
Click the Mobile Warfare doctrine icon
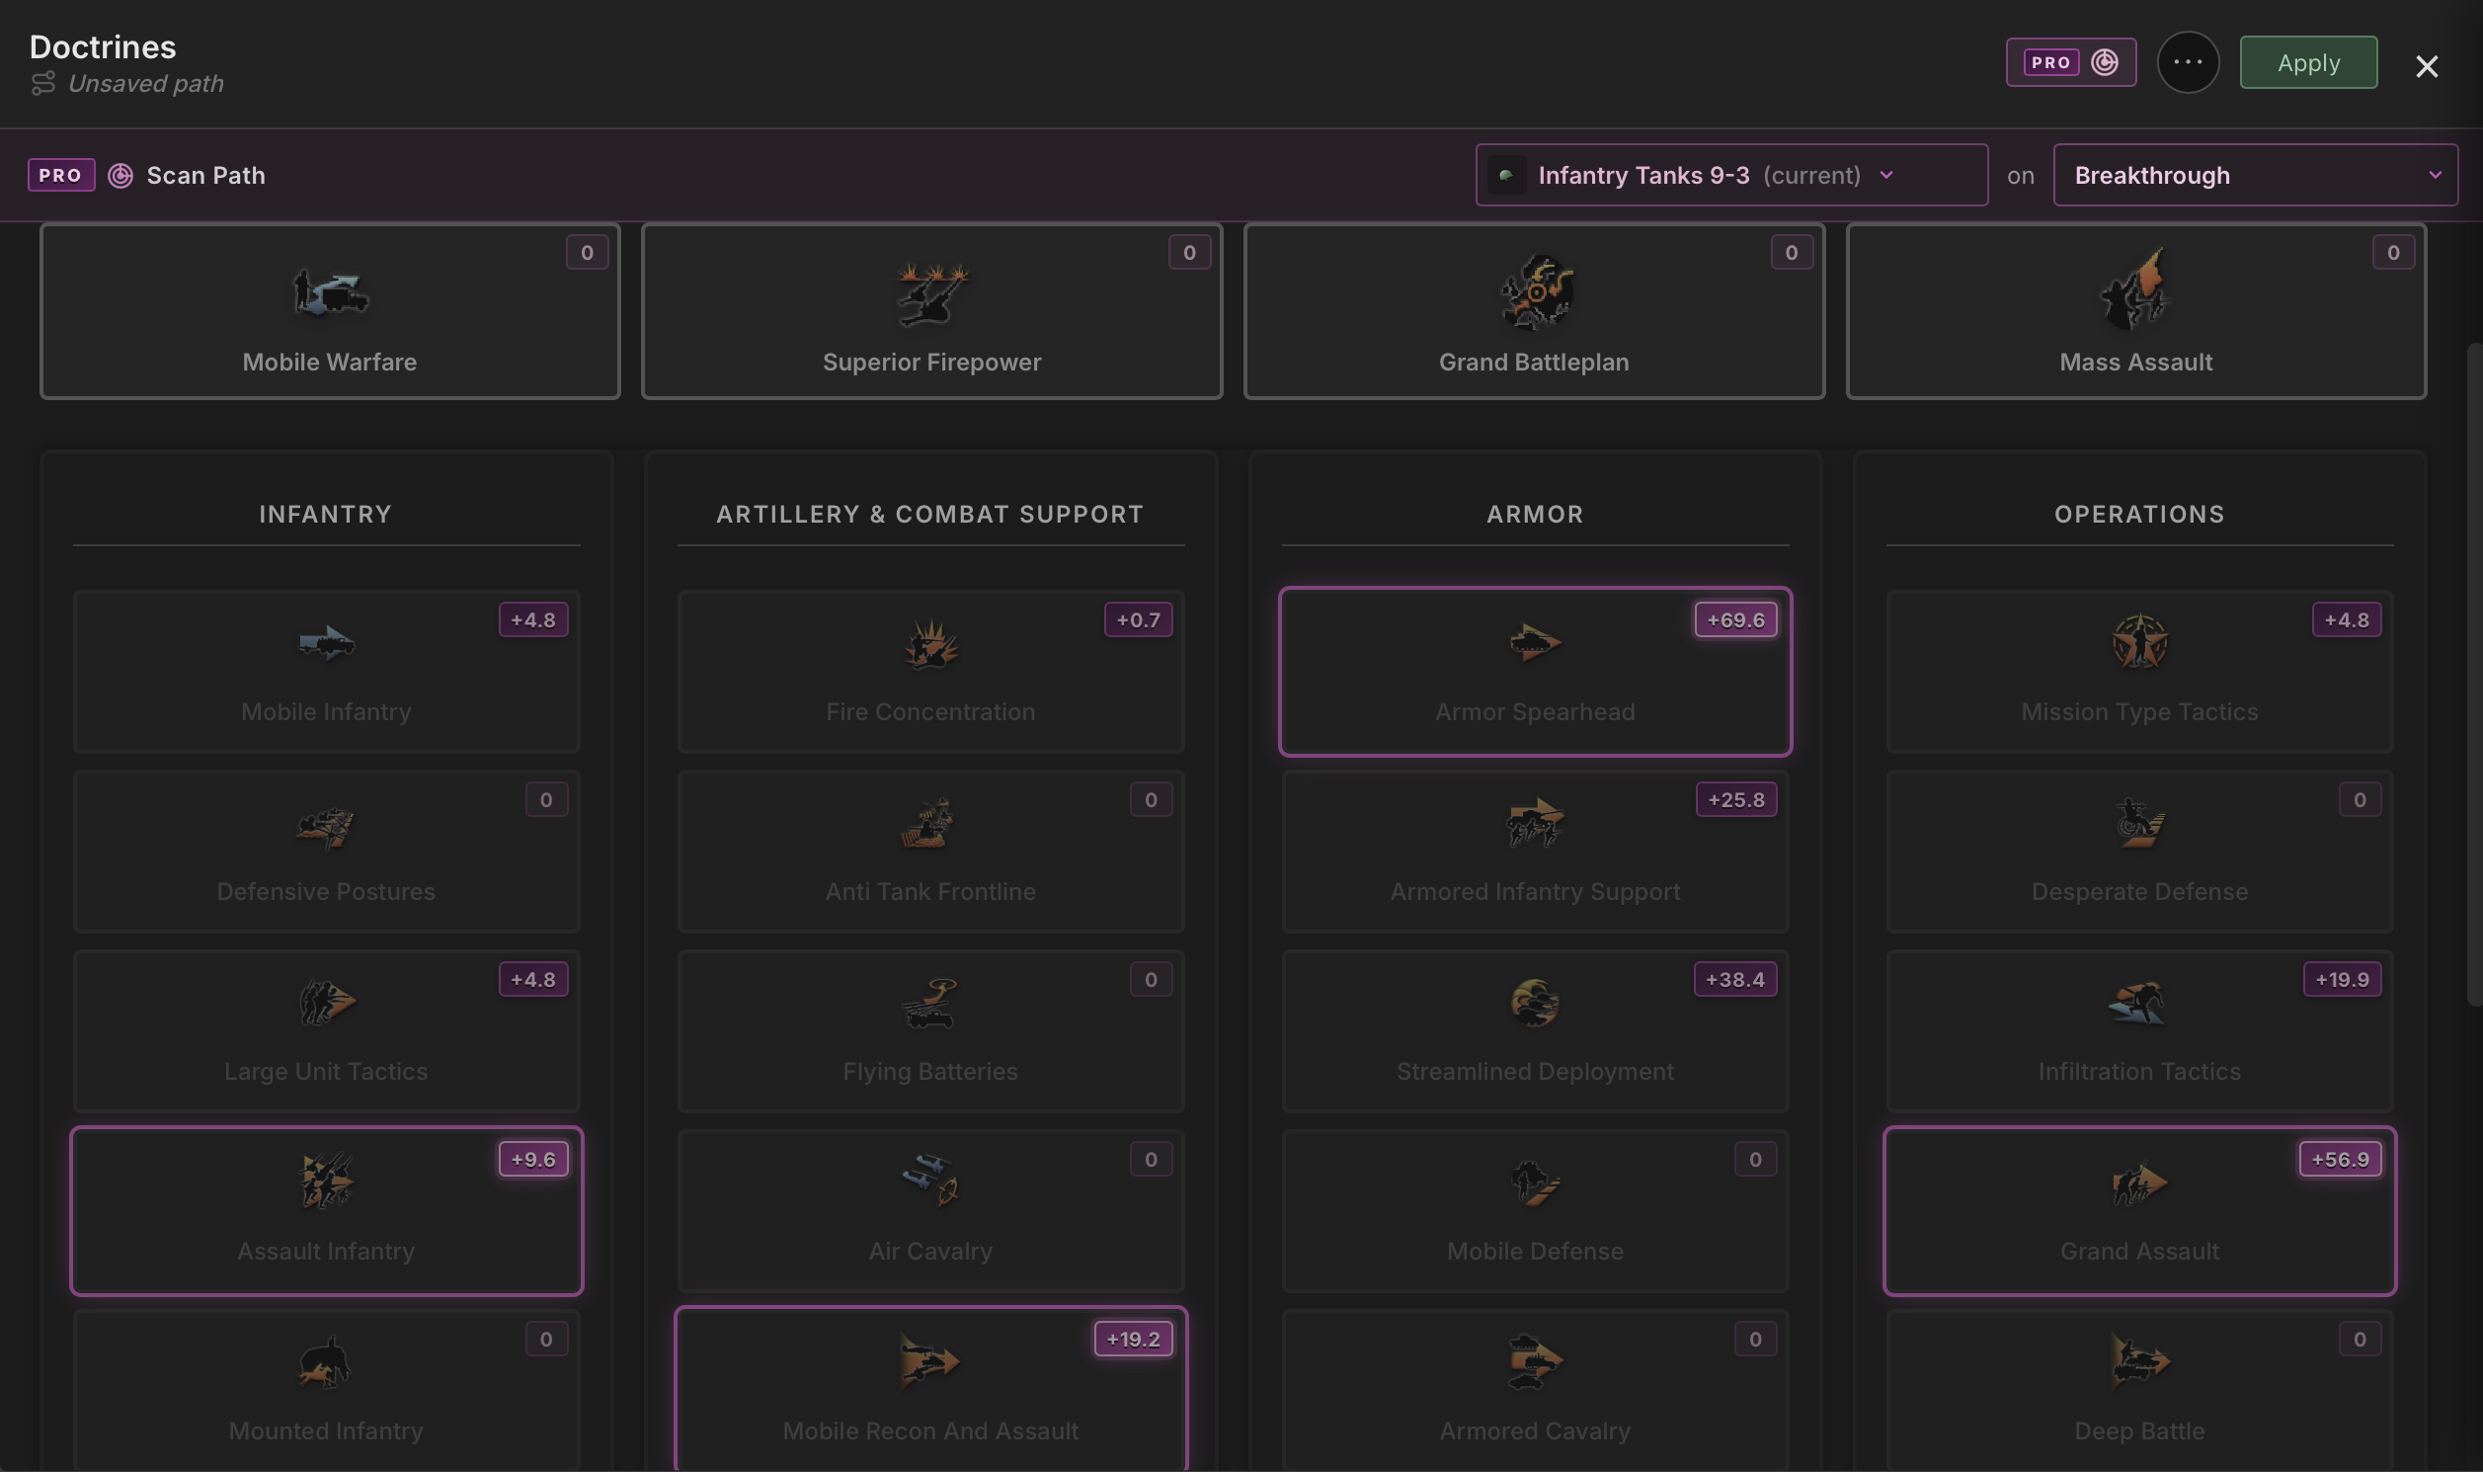point(329,292)
